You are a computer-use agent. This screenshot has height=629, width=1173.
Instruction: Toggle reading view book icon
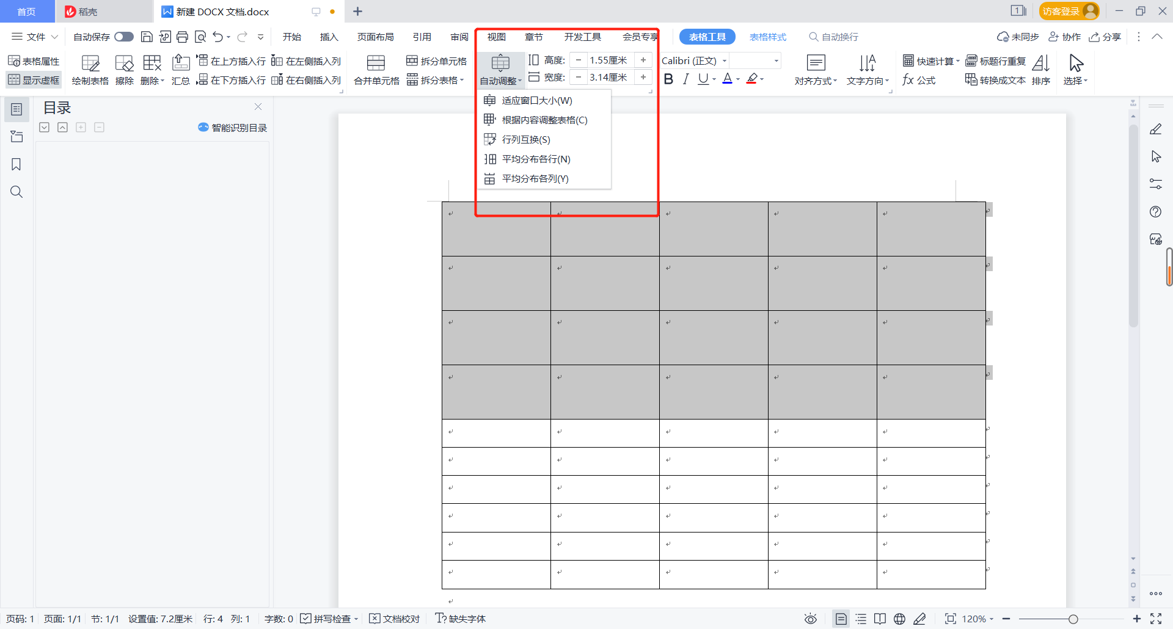click(x=880, y=619)
